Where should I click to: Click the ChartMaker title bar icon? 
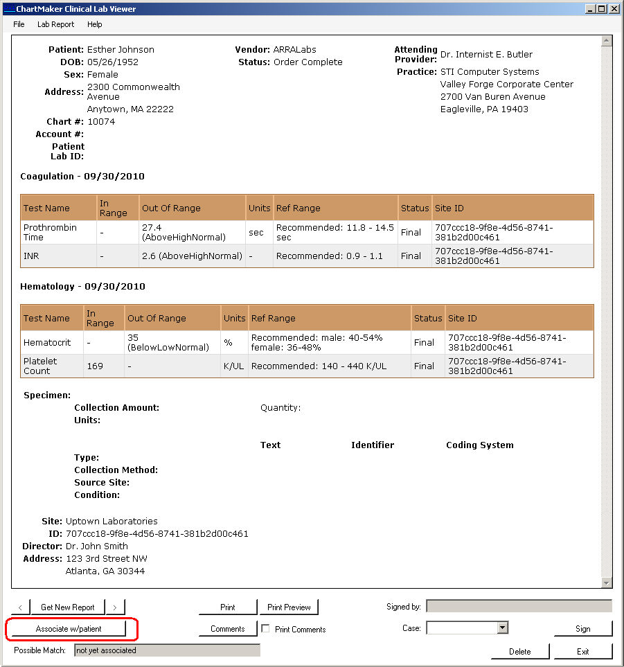[x=9, y=8]
